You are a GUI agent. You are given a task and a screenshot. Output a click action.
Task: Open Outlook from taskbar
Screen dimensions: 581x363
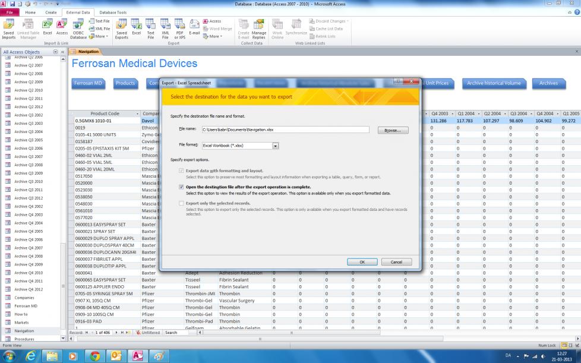pos(116,356)
